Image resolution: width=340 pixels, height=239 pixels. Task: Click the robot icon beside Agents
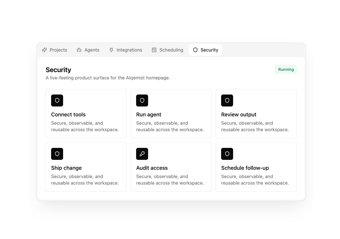pyautogui.click(x=79, y=50)
